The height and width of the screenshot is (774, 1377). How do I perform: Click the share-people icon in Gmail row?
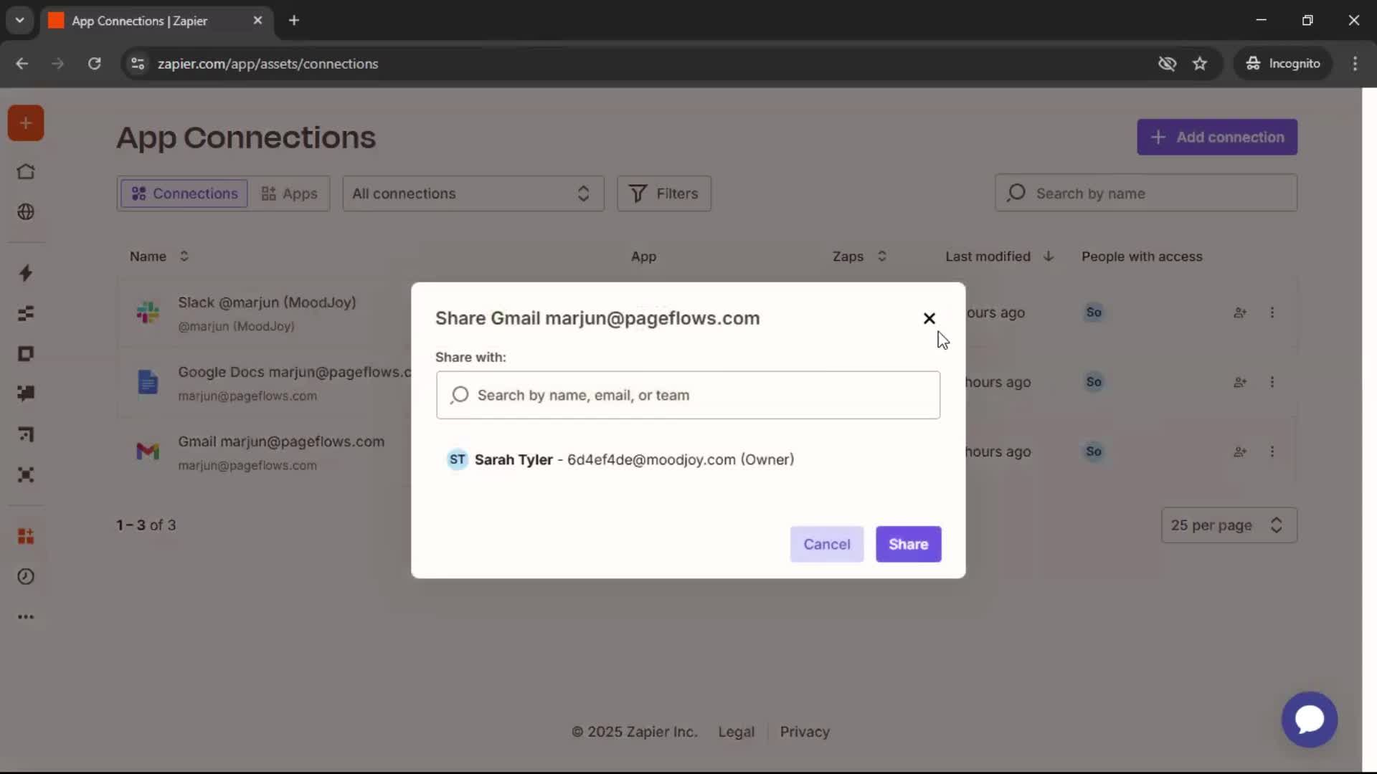[1240, 451]
